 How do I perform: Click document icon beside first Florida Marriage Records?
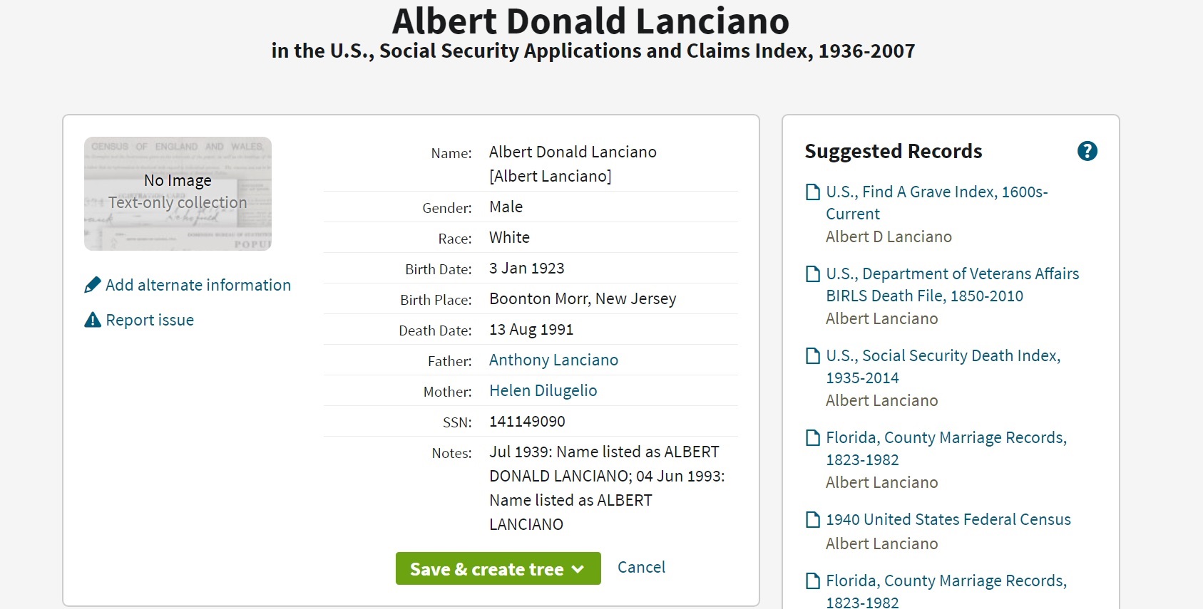[x=812, y=438]
